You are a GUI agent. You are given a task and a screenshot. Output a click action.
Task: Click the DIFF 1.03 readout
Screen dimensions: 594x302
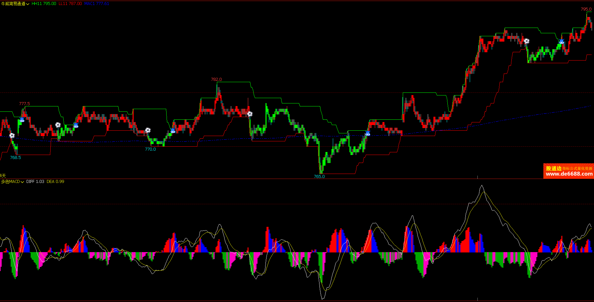coord(35,182)
